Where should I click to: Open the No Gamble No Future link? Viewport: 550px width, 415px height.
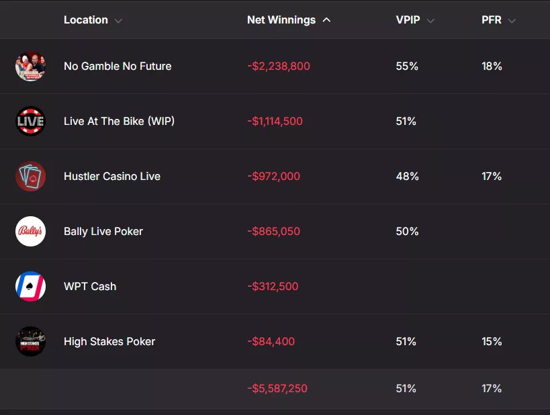click(118, 66)
